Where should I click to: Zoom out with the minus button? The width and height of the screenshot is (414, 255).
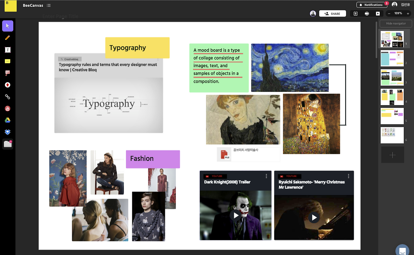[x=389, y=14]
